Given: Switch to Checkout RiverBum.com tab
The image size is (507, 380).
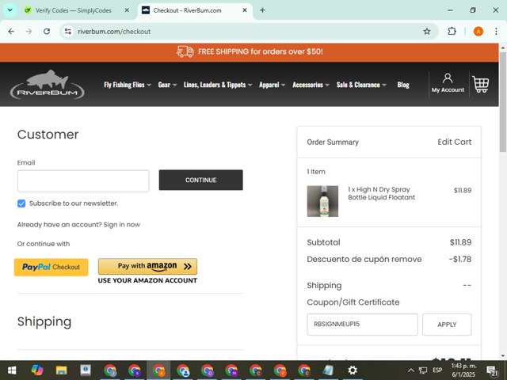Looking at the screenshot, I should pos(195,10).
